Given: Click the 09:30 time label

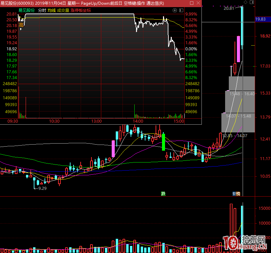Looking at the screenshot, I should pyautogui.click(x=12, y=121).
